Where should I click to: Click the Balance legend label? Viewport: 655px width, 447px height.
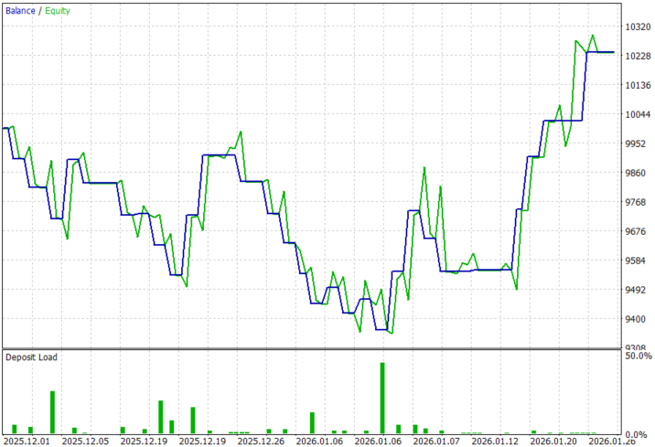coord(20,11)
